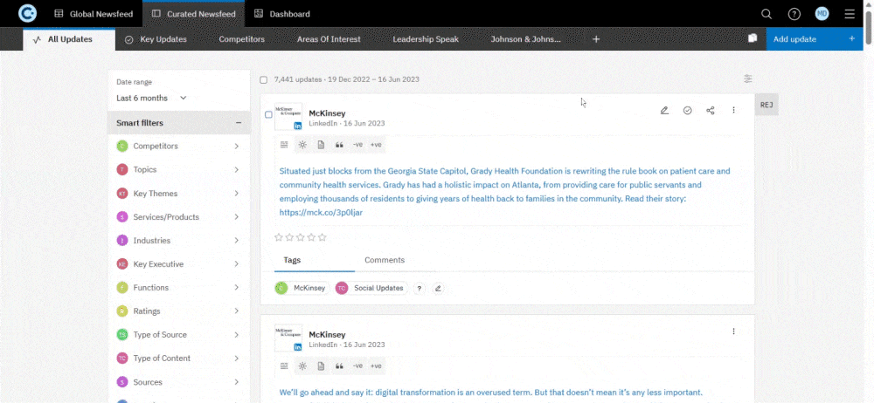Click the plus icon to add new tab
Image resolution: width=874 pixels, height=403 pixels.
[x=596, y=39]
